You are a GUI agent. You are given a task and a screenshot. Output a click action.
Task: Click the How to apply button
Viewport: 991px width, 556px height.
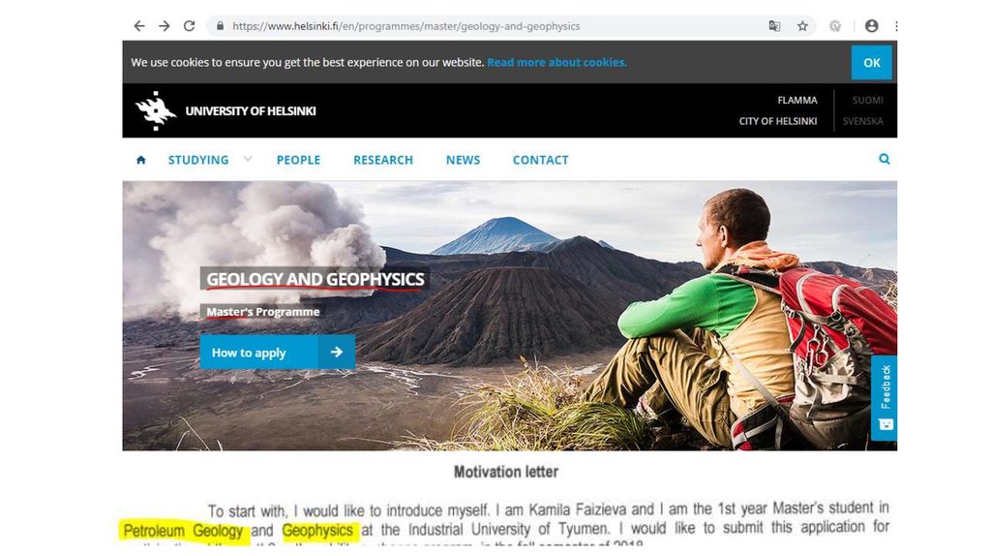coord(278,353)
